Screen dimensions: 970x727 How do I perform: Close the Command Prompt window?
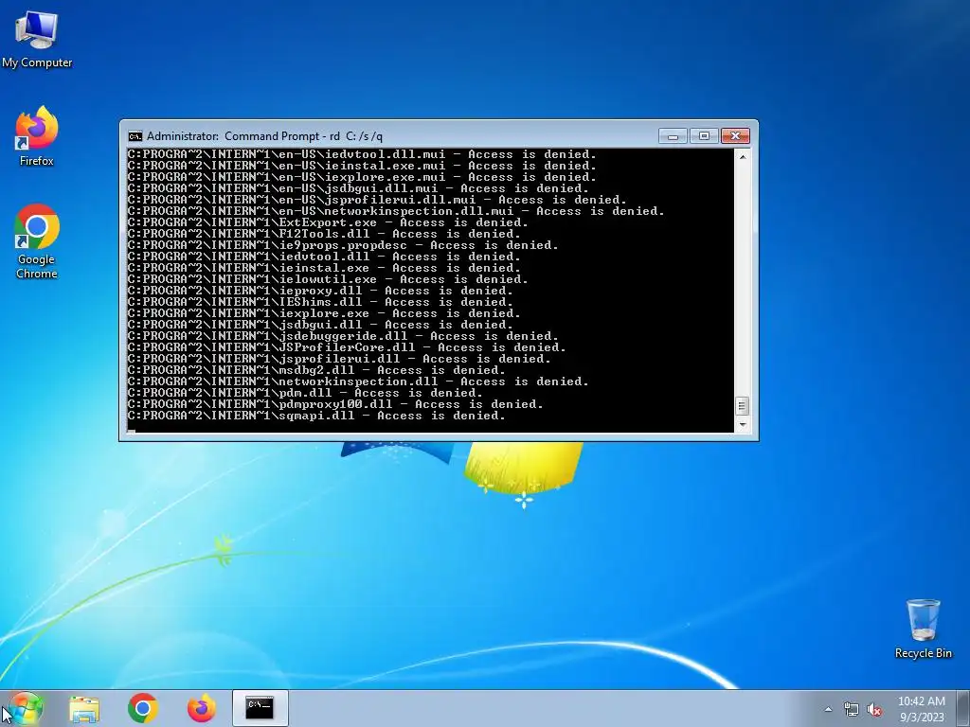click(735, 136)
